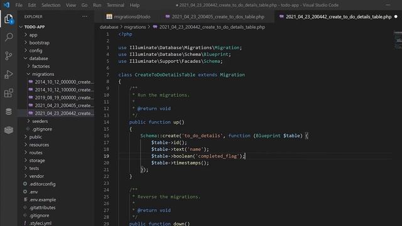Expand the config folder
The height and width of the screenshot is (226, 402).
[36, 50]
